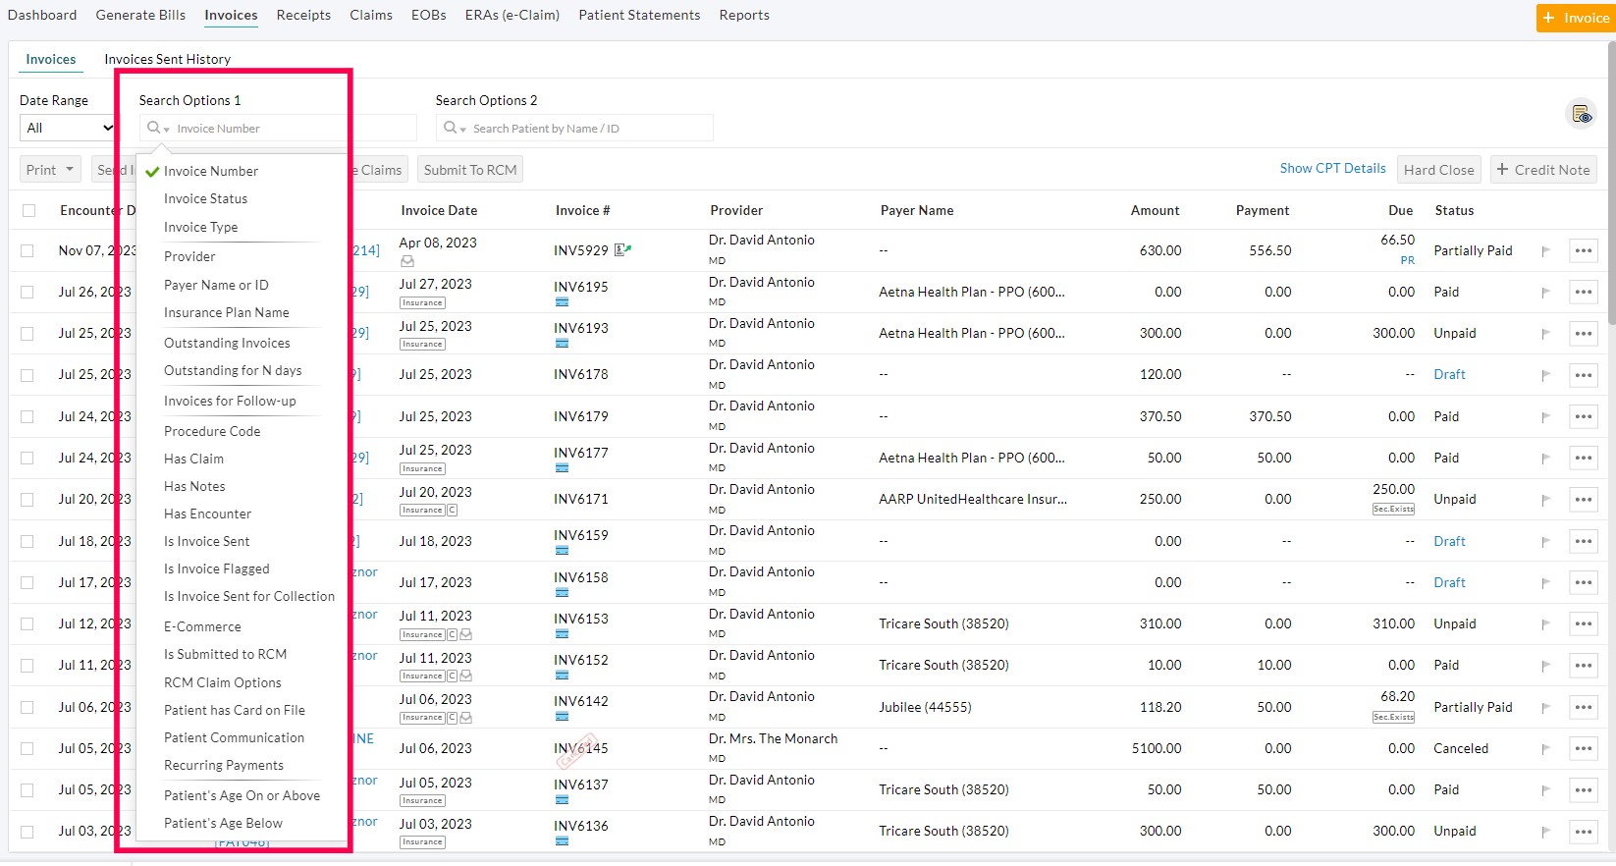1616x866 pixels.
Task: Click the plus icon on Invoice button
Action: click(x=1548, y=18)
